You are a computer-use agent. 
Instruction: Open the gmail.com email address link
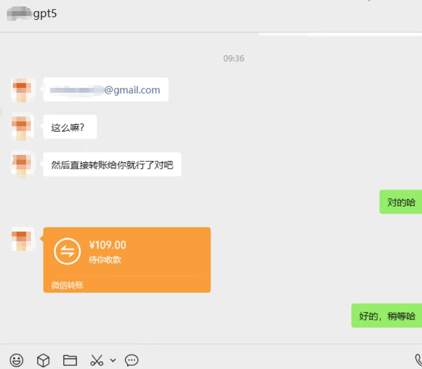(106, 90)
